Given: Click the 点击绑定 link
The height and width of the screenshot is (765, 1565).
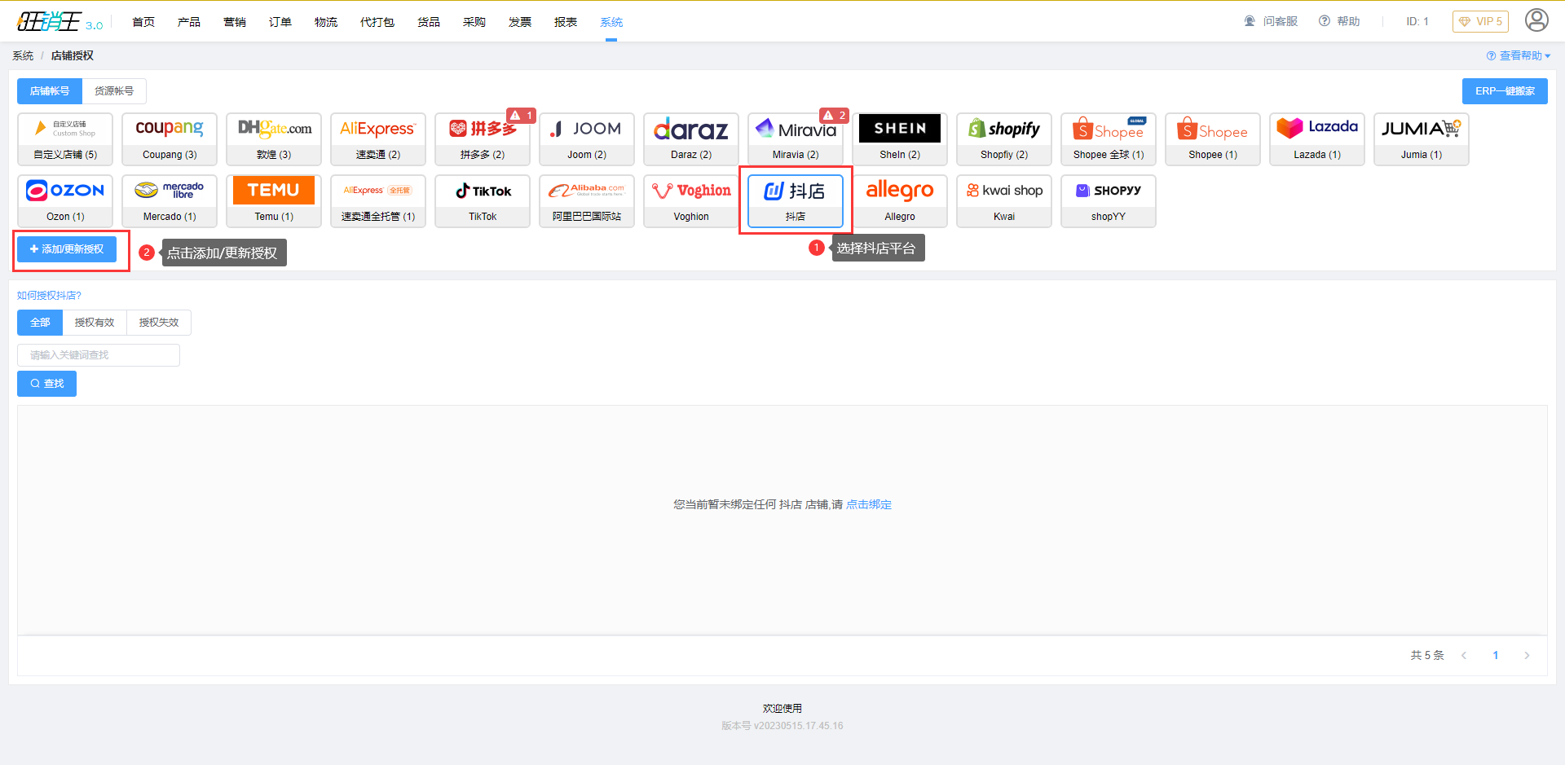Looking at the screenshot, I should click(x=869, y=505).
